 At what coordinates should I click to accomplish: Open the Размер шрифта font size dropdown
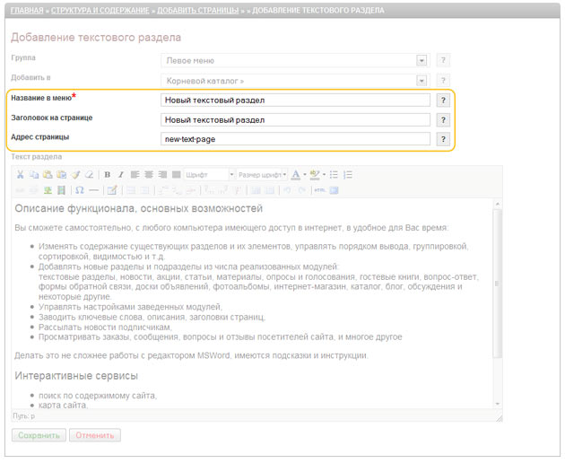coord(262,174)
